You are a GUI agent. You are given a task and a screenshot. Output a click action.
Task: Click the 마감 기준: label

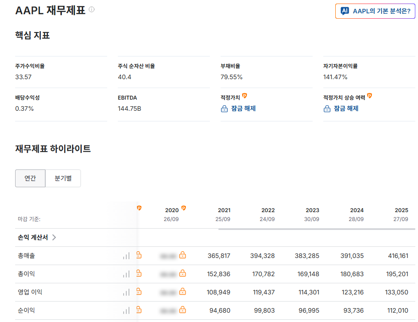point(29,219)
